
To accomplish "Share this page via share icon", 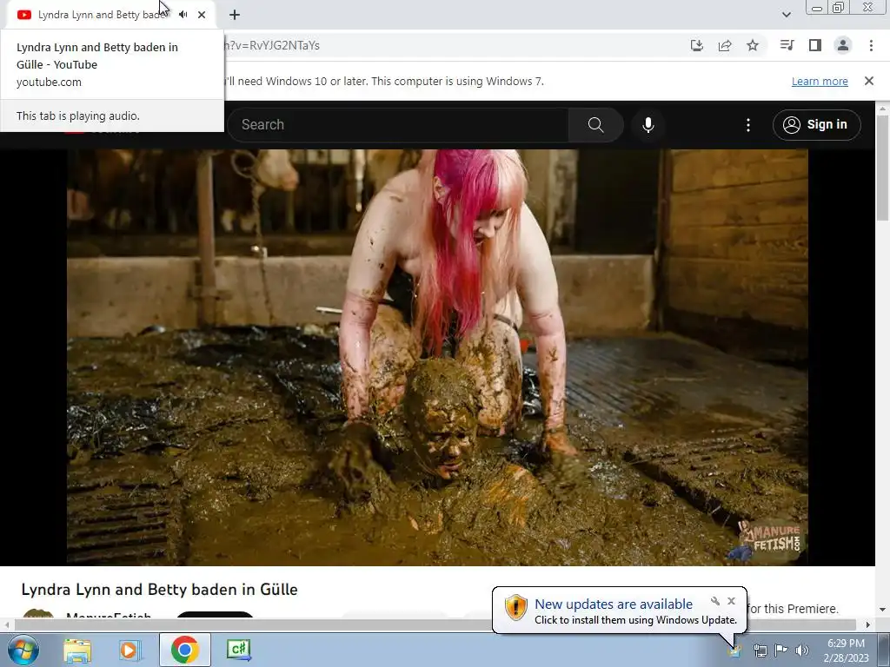I will pyautogui.click(x=725, y=45).
